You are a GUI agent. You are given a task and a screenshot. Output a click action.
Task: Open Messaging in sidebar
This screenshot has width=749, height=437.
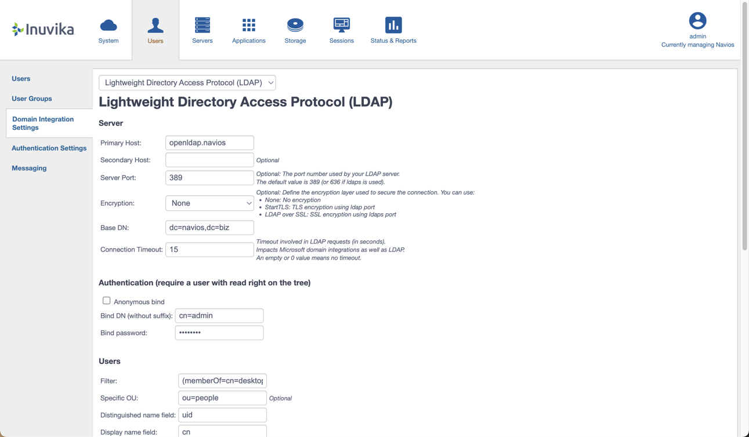point(29,168)
